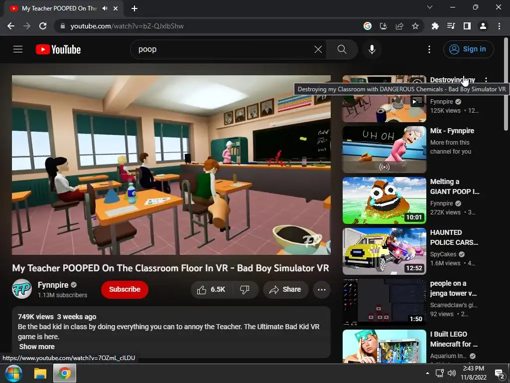Open clock showing 2:43 PM

coord(474,373)
